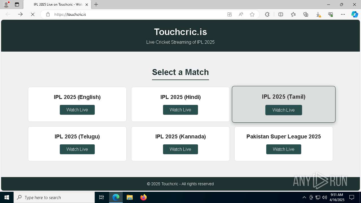This screenshot has width=361, height=203.
Task: Watch Live for IPL 2025 (Tamil)
Action: click(284, 110)
